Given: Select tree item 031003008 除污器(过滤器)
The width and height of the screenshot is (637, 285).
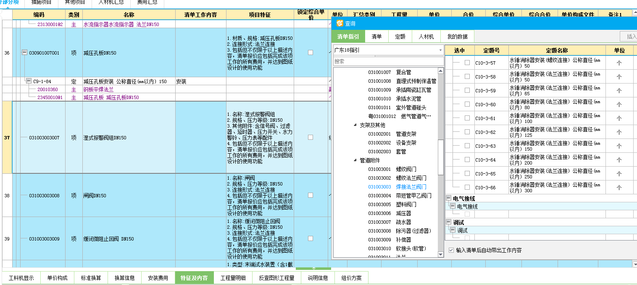Looking at the screenshot, I should click(x=400, y=231).
